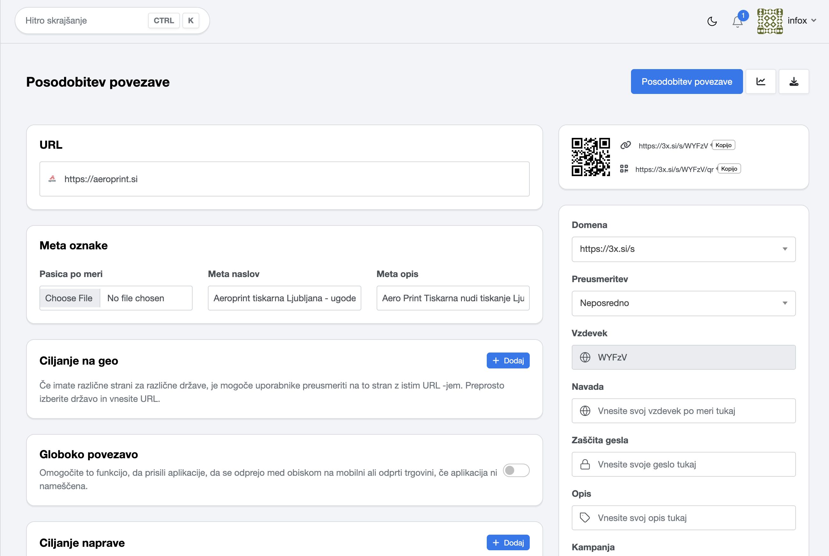
Task: Click Choose File for custom banner
Action: point(69,298)
